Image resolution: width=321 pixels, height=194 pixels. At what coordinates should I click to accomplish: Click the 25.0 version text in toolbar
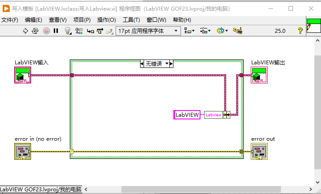280,31
